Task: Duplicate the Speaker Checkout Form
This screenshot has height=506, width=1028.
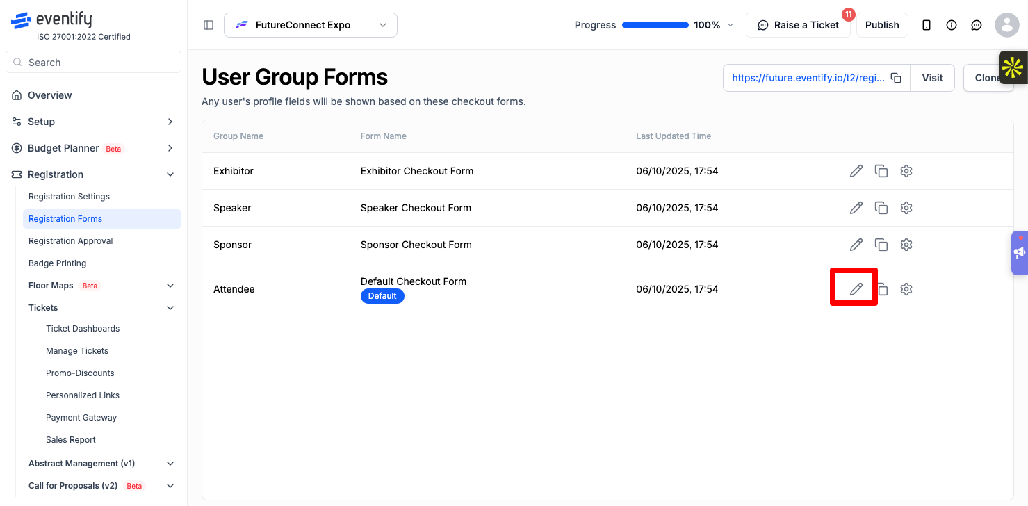Action: click(881, 208)
